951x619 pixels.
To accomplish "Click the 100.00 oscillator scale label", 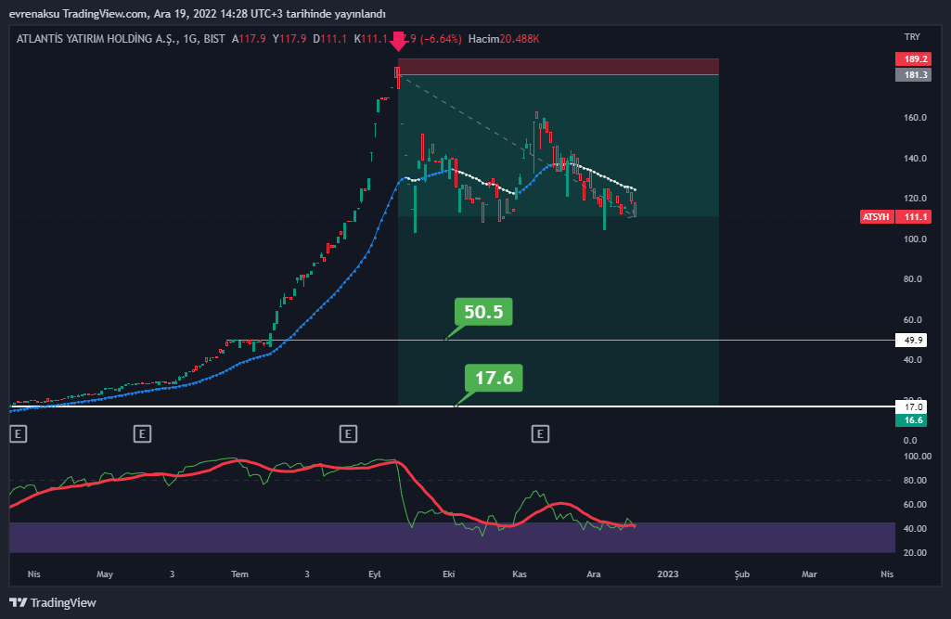I will pyautogui.click(x=918, y=457).
